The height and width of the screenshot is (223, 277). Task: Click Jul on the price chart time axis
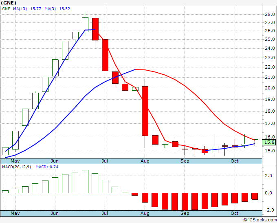click(105, 161)
